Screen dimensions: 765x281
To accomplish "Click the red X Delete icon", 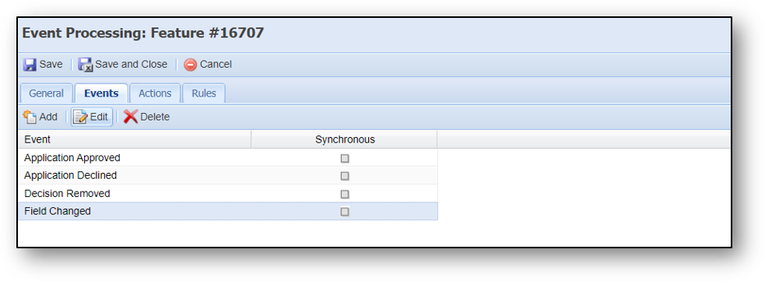I will point(131,117).
